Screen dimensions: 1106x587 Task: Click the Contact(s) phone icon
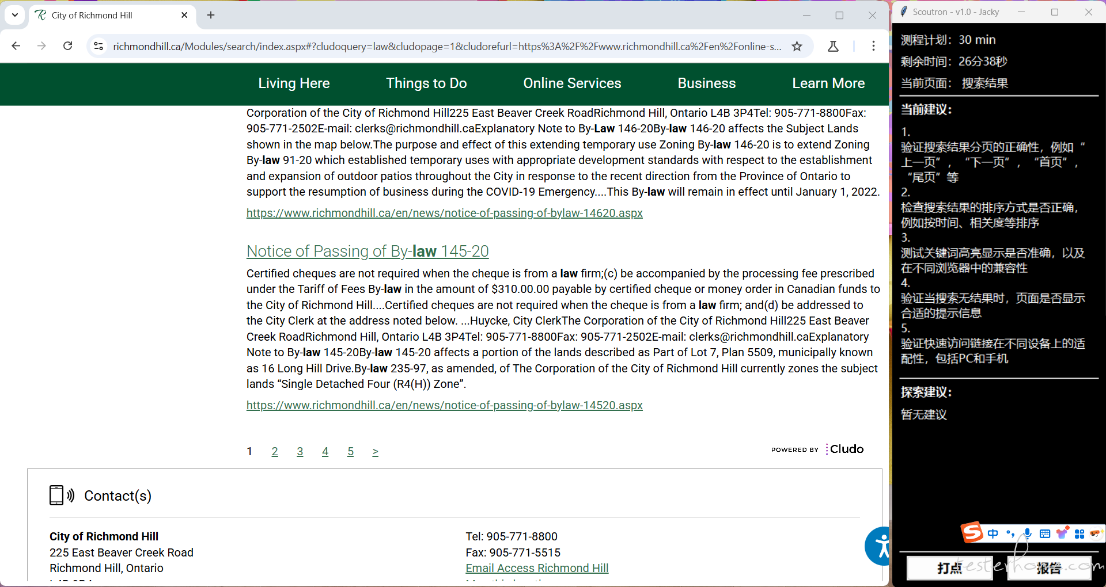62,495
